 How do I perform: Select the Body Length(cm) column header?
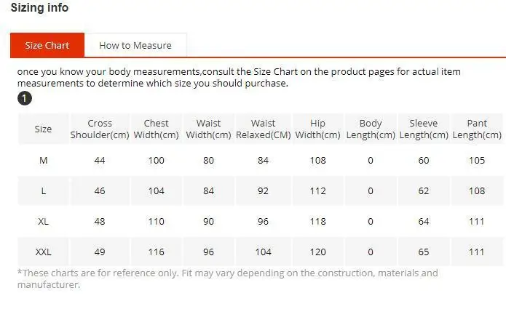pyautogui.click(x=370, y=129)
